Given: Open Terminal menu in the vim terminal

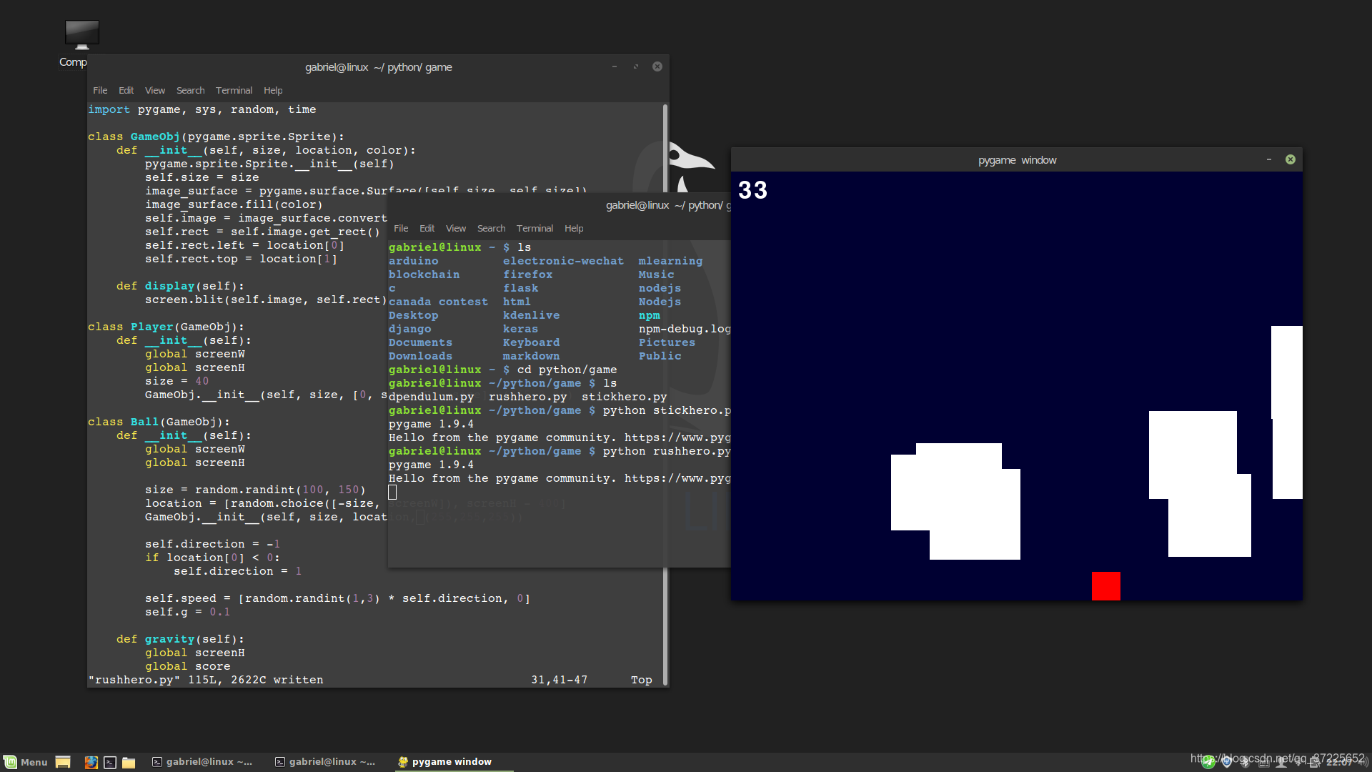Looking at the screenshot, I should pos(234,91).
